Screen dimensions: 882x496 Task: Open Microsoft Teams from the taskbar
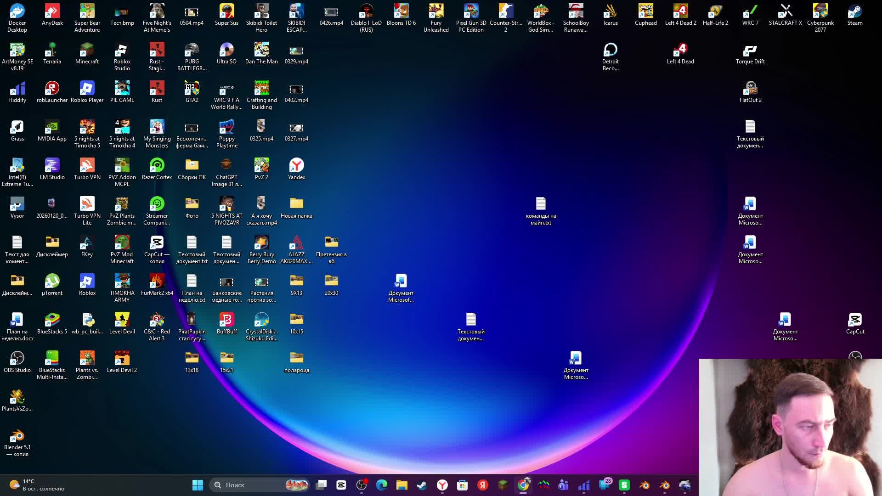click(564, 485)
